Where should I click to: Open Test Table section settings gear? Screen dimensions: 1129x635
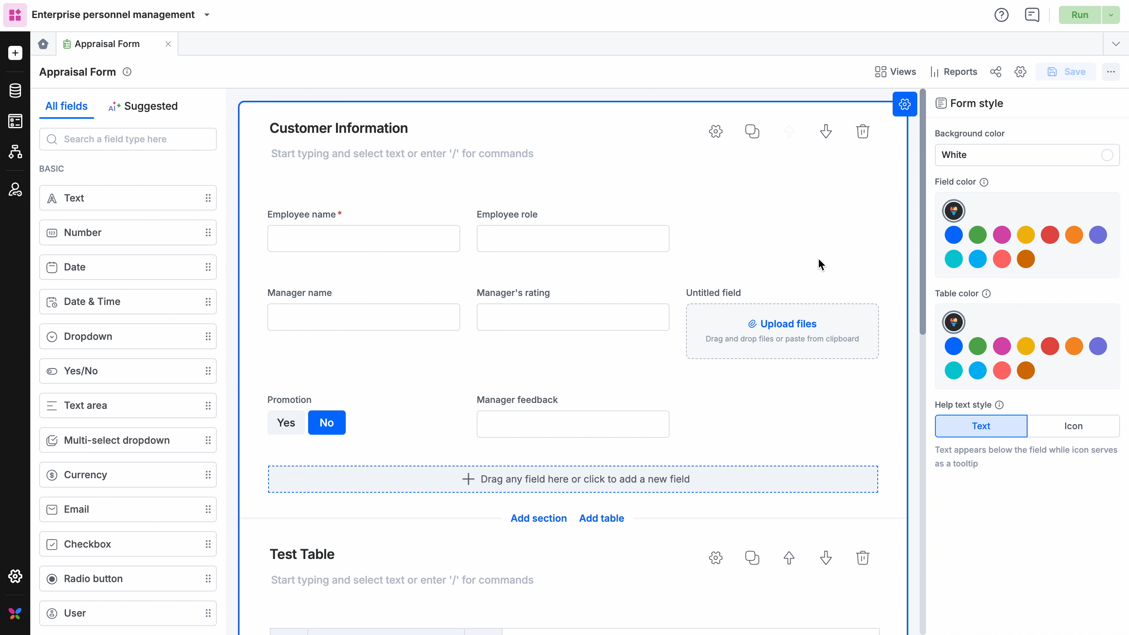pos(716,558)
